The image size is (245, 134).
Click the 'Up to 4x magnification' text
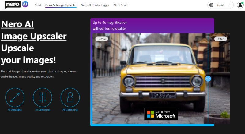(x=110, y=23)
